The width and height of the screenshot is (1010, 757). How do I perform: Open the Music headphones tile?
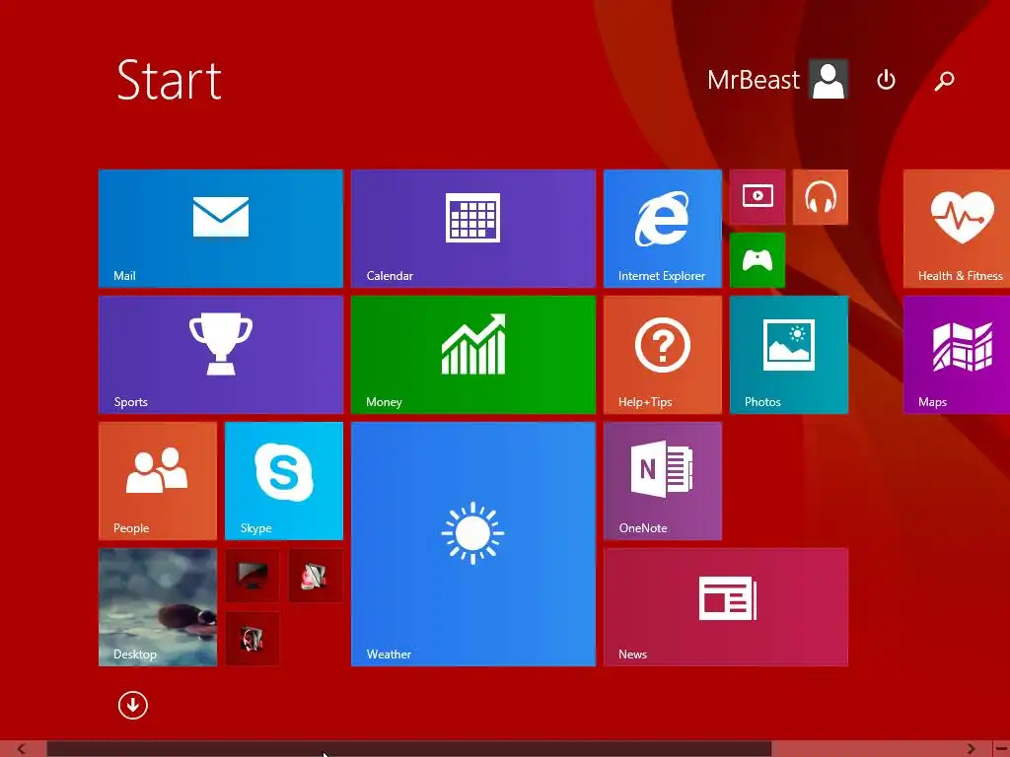click(820, 197)
